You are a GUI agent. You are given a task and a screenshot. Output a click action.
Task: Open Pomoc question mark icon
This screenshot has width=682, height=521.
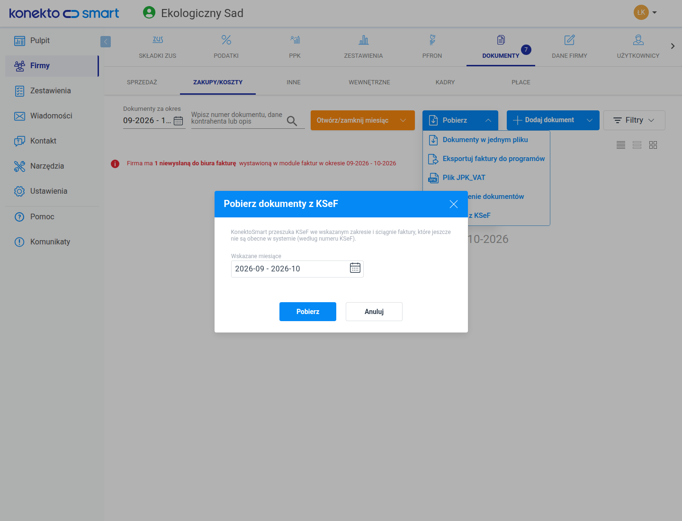(x=19, y=217)
